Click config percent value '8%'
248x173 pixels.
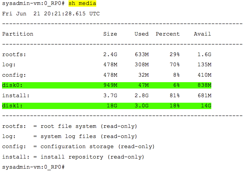177,75
